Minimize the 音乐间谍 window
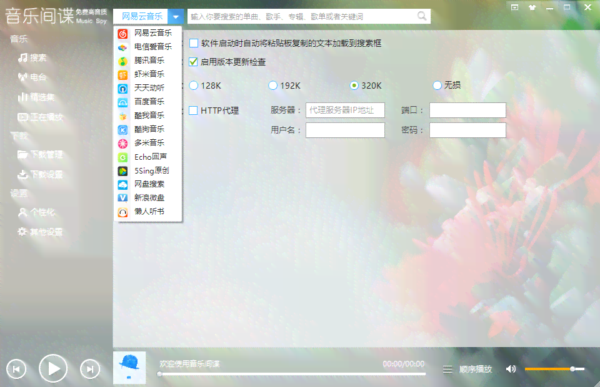Viewport: 600px width, 387px height. coord(550,7)
